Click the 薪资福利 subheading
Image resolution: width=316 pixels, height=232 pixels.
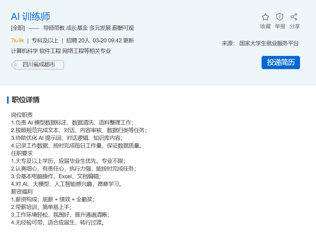click(22, 191)
